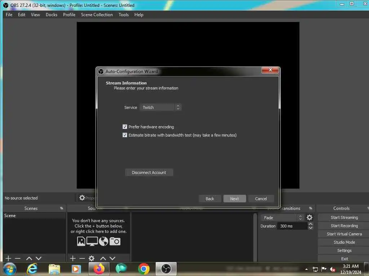Decrease the transition Duration value

click(310, 227)
